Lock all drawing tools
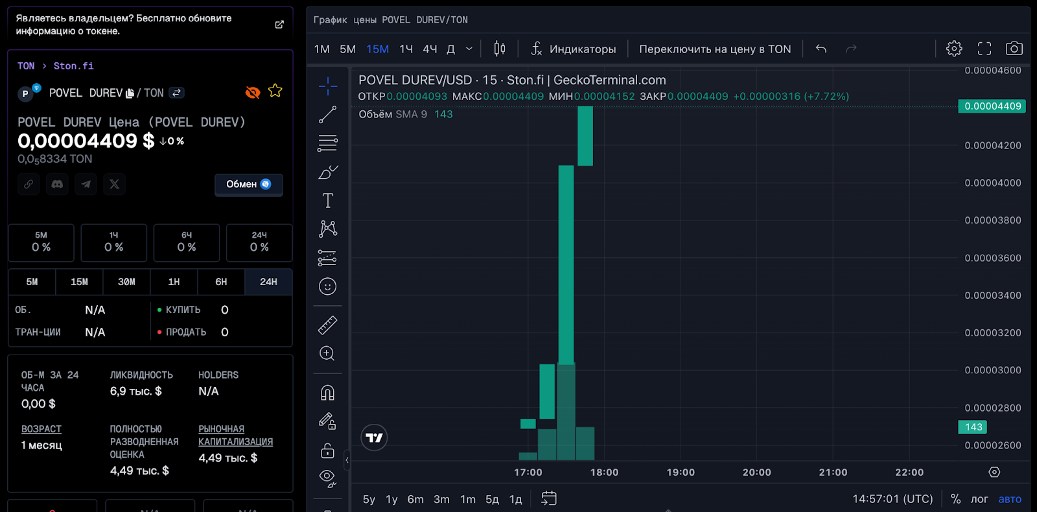 pos(328,450)
